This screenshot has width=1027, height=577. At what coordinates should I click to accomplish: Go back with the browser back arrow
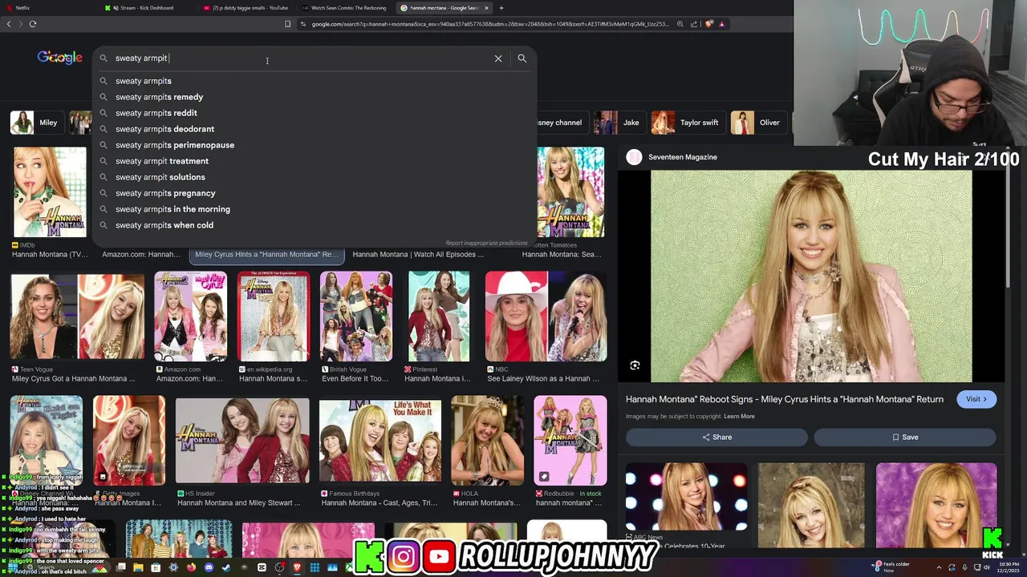(x=9, y=24)
